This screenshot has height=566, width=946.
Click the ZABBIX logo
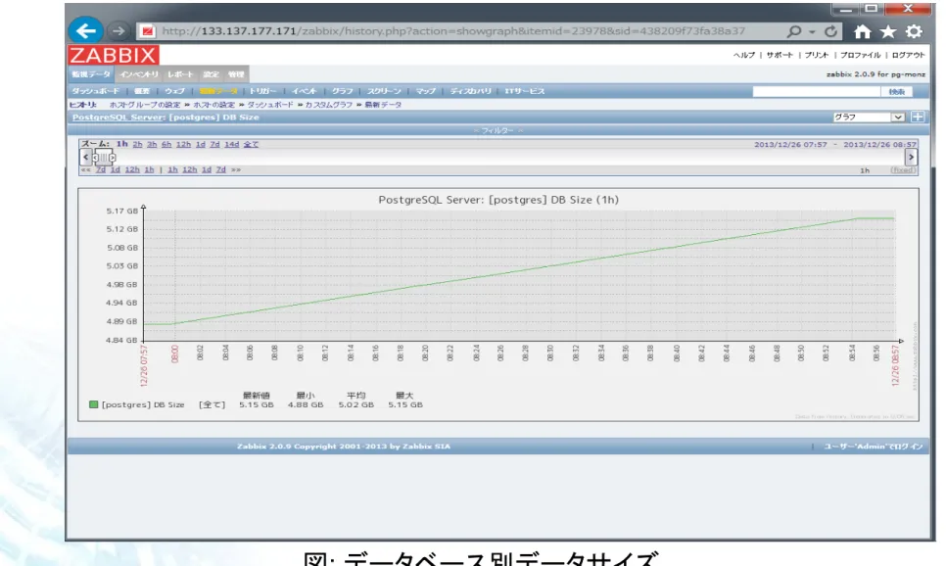(x=114, y=55)
